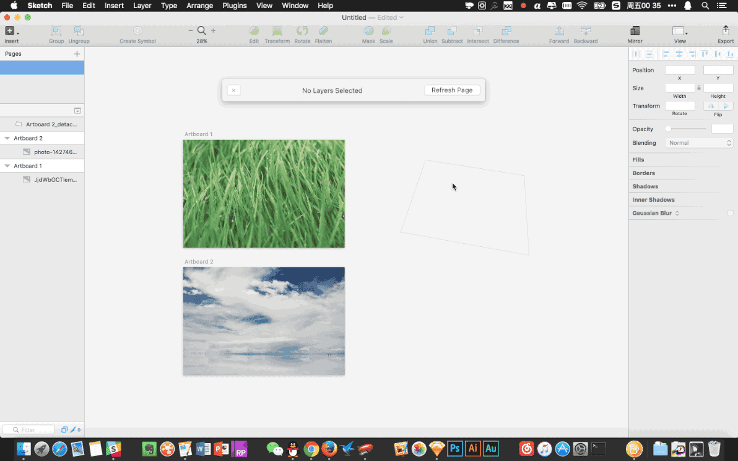Click the layer Filter search field
738x461 pixels.
(28, 429)
